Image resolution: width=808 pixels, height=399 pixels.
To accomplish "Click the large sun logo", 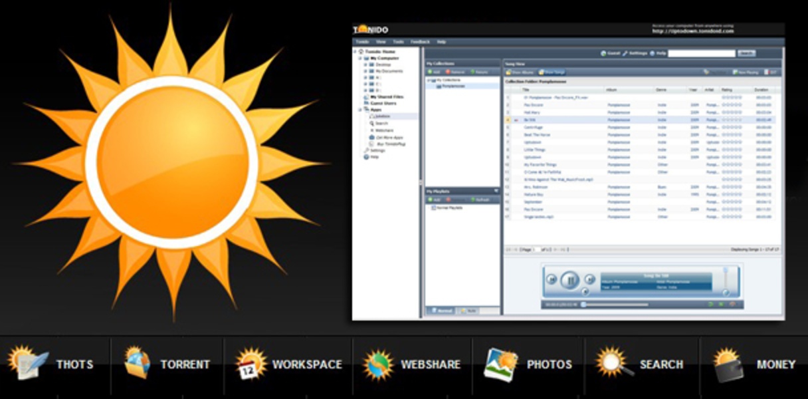I will coord(172,162).
